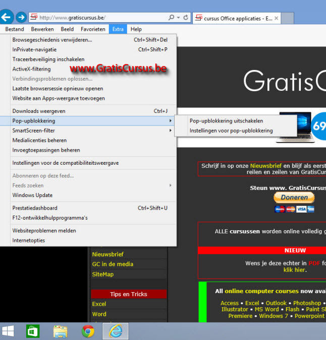
Task: Open Instellingen voor pop-upblokkering
Action: [236, 131]
